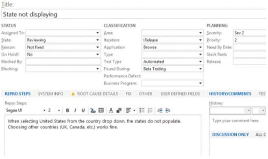Open the font color picker icon
The height and width of the screenshot is (159, 268).
(x=111, y=110)
